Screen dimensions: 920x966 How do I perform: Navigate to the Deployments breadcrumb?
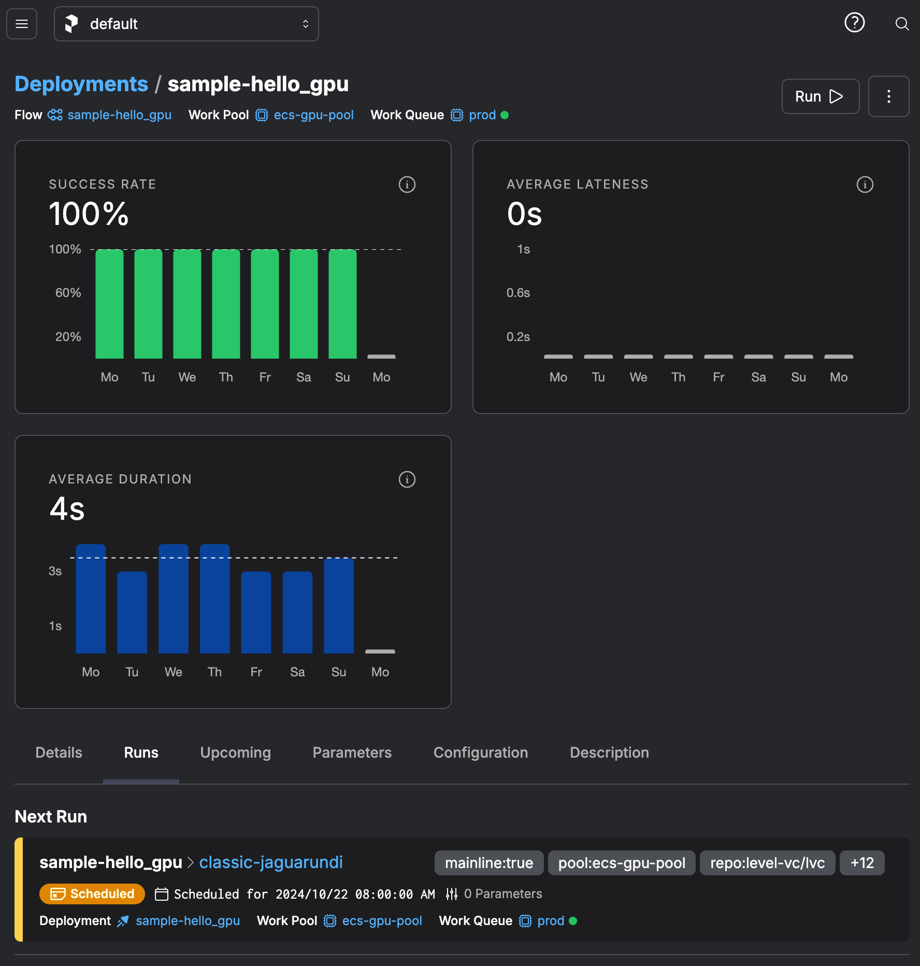click(x=81, y=83)
